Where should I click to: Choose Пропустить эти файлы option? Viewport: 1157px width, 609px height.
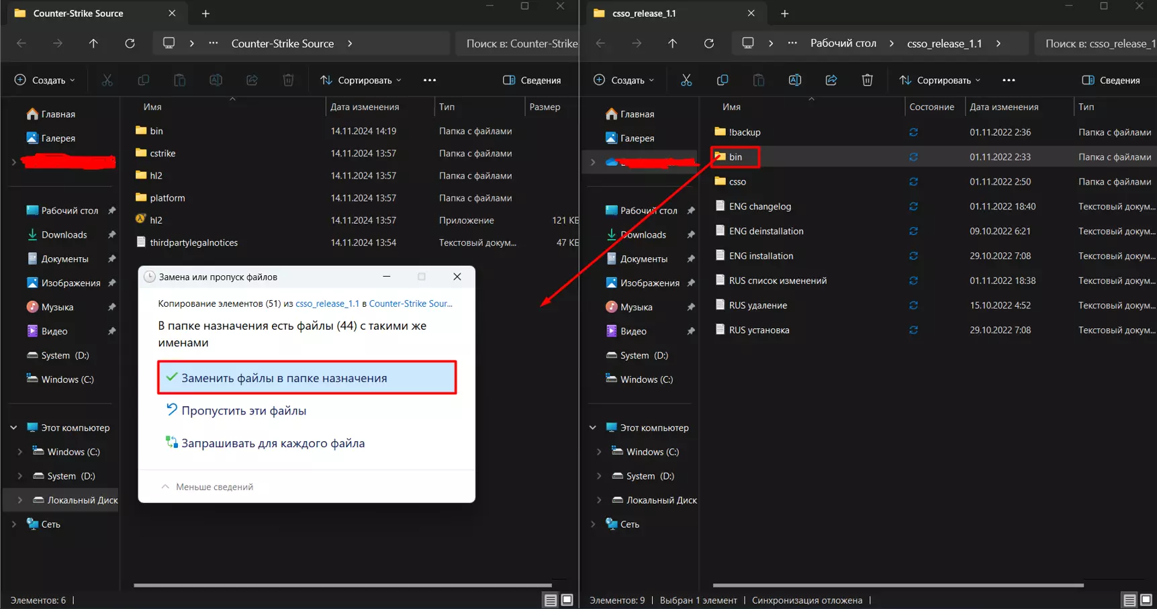click(x=244, y=411)
